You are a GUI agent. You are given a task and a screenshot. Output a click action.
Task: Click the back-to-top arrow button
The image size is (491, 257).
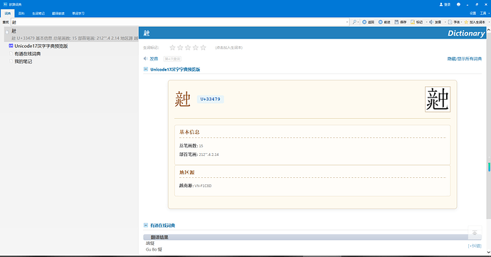[475, 233]
